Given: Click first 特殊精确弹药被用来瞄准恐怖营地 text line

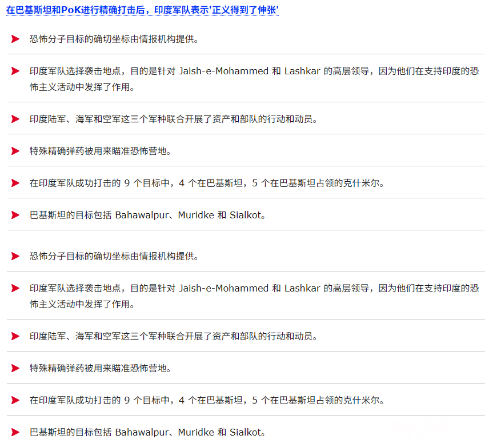Looking at the screenshot, I should point(101,151).
